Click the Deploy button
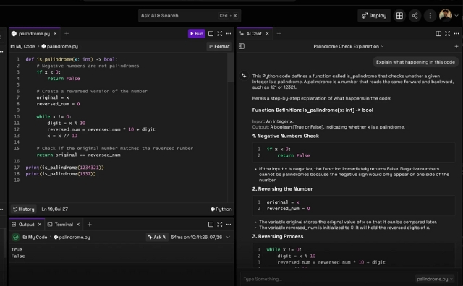This screenshot has width=463, height=286. 374,16
